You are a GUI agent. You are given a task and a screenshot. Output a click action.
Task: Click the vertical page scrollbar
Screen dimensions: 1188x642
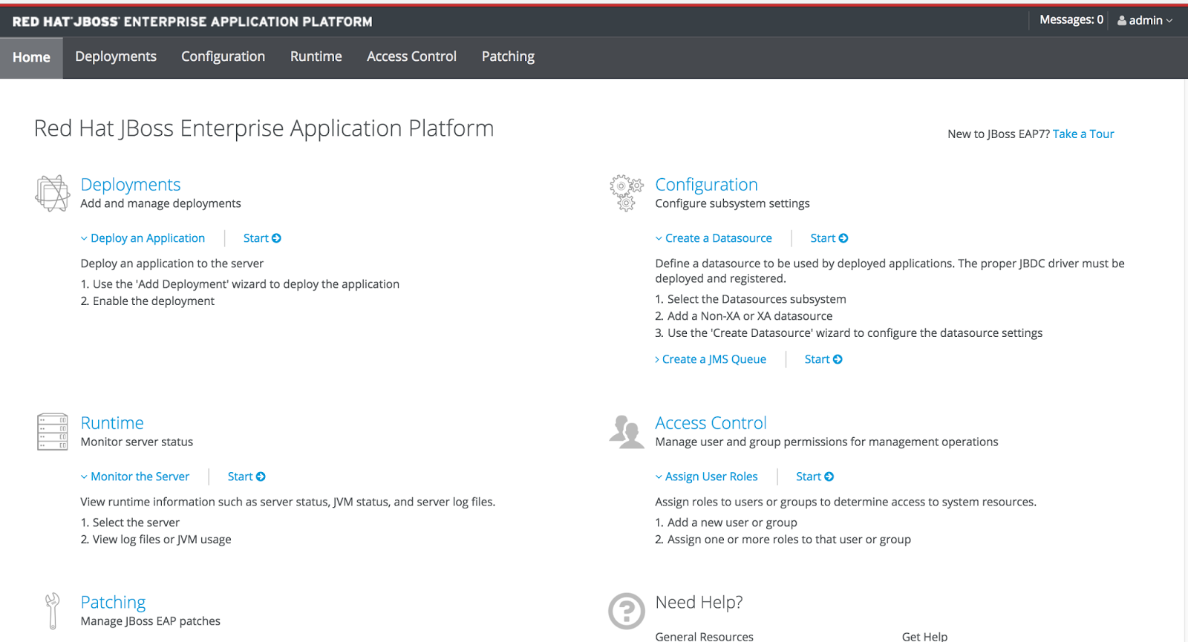click(1185, 360)
